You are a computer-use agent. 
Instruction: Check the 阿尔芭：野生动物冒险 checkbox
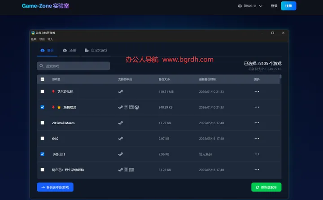(x=43, y=170)
